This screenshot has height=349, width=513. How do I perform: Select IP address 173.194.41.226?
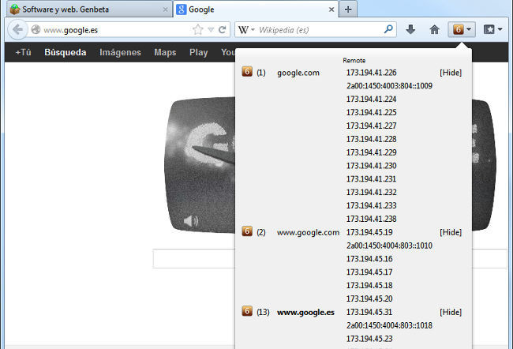click(x=372, y=73)
